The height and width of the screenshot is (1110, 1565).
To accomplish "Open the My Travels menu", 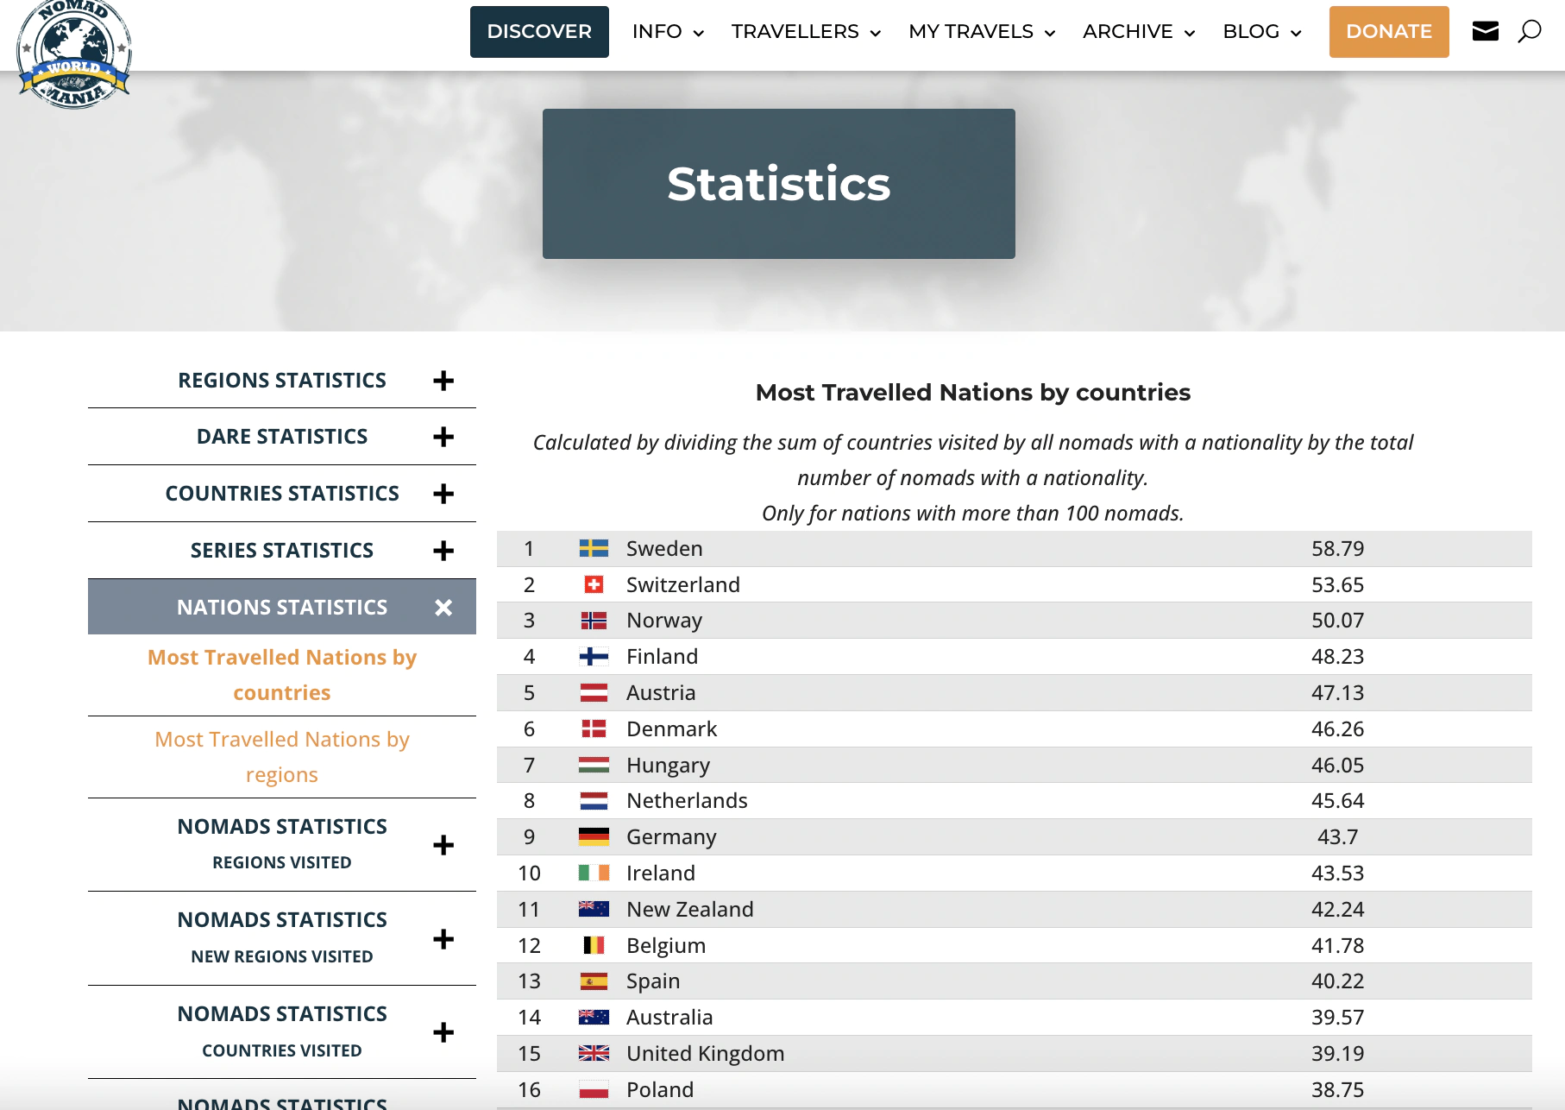I will [x=981, y=32].
